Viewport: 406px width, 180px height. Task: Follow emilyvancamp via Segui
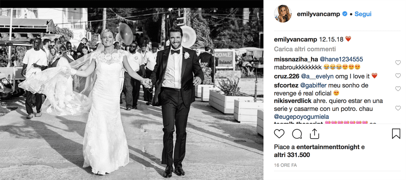click(363, 14)
